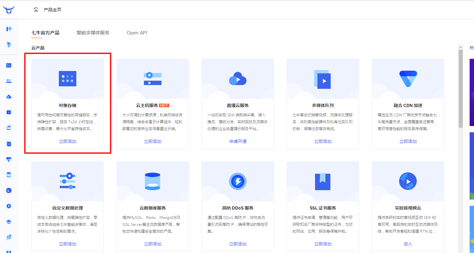Click 立即添加 under 融合 CDN 加速
The height and width of the screenshot is (253, 474).
(x=408, y=141)
